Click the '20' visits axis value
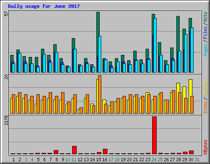Viewport: 210px width, 164px height. point(6,77)
